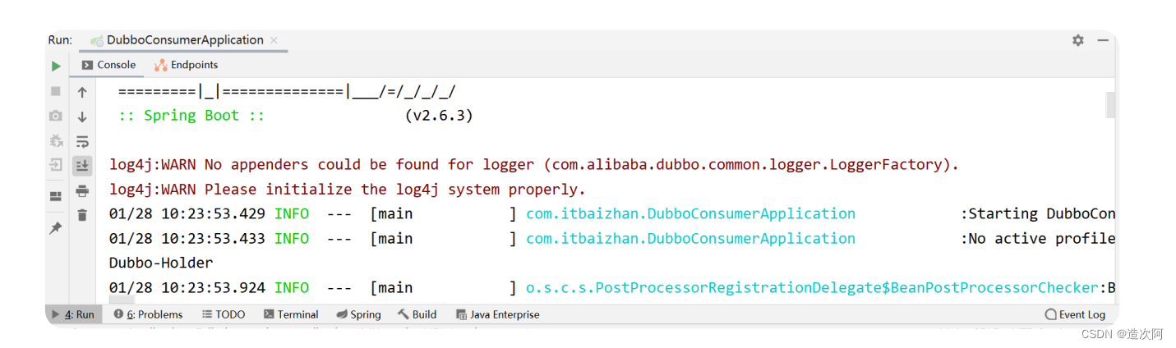This screenshot has height=348, width=1176.
Task: Close the DubboConsumerApplication run tab
Action: pyautogui.click(x=274, y=40)
